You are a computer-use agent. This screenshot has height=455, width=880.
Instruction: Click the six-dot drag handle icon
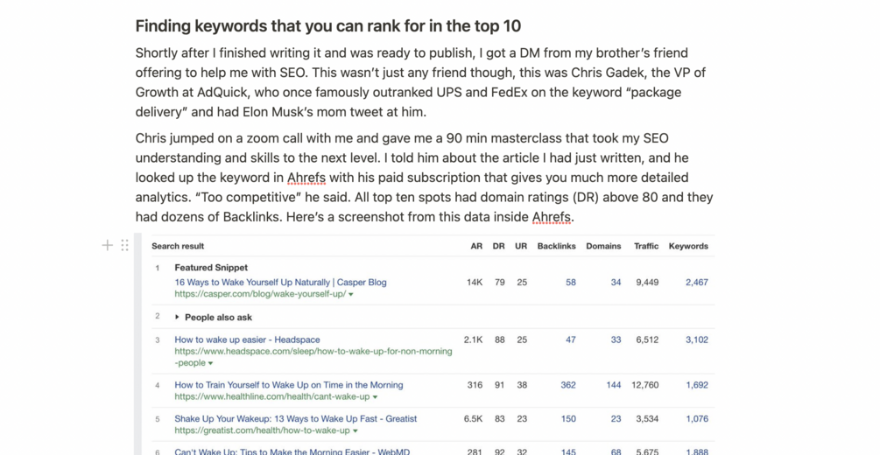pos(124,245)
